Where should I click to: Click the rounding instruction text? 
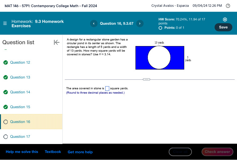95,93
